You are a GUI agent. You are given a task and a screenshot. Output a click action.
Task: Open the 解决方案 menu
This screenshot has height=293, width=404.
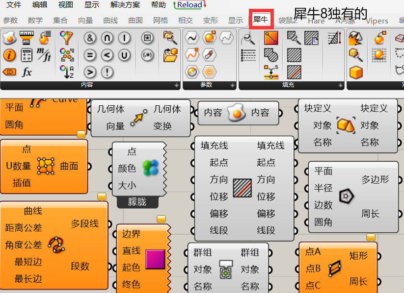(x=125, y=4)
